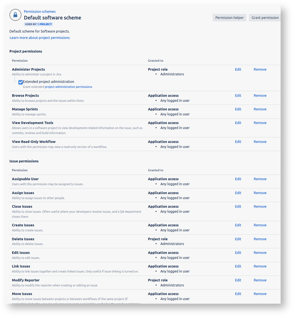Open the Permission schemes breadcrumb link
This screenshot has height=317, width=294.
click(x=40, y=11)
